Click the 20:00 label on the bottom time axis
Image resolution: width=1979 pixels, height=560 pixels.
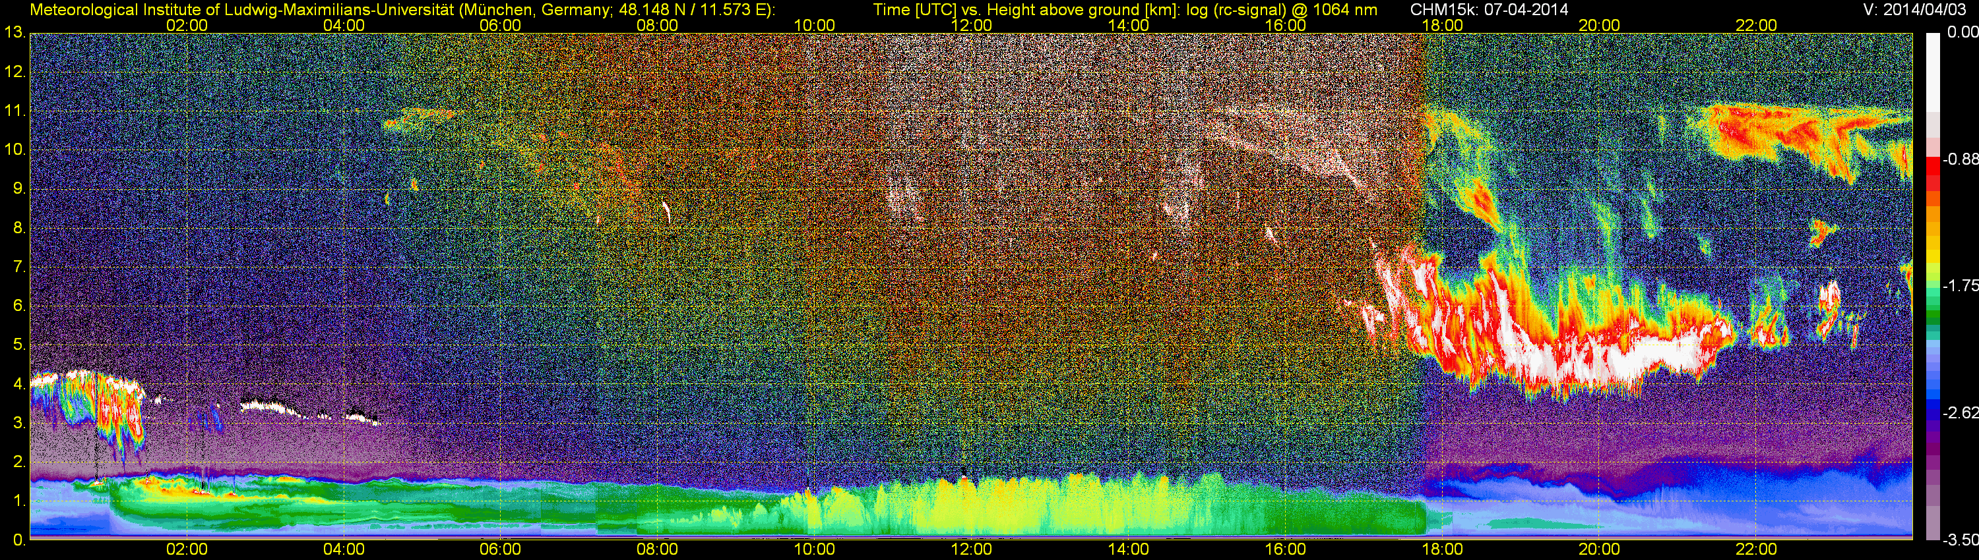click(x=1600, y=549)
